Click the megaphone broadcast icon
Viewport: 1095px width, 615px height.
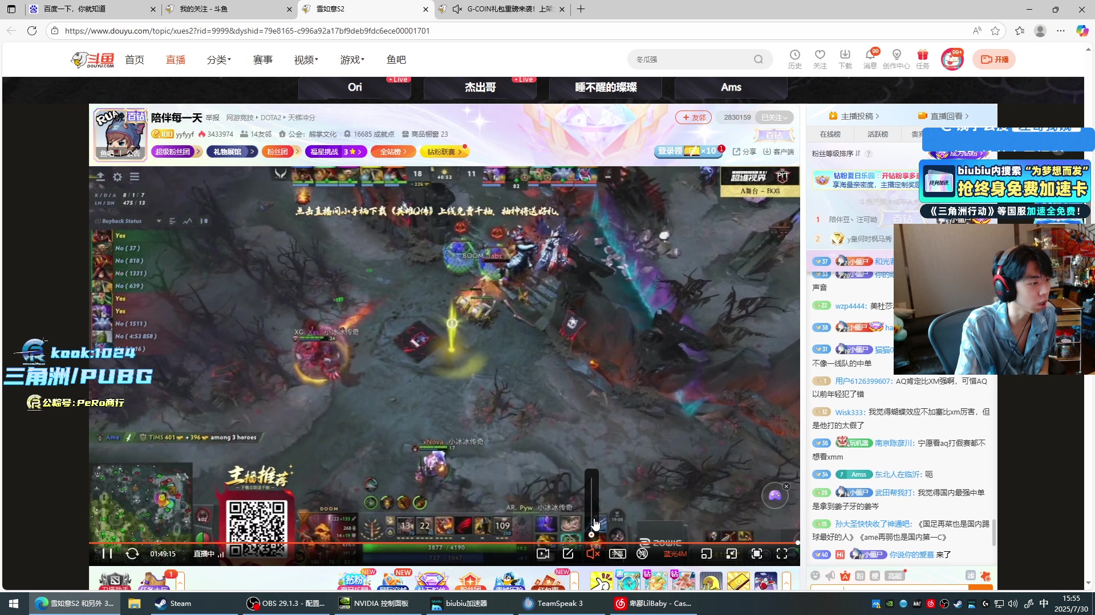[x=830, y=576]
